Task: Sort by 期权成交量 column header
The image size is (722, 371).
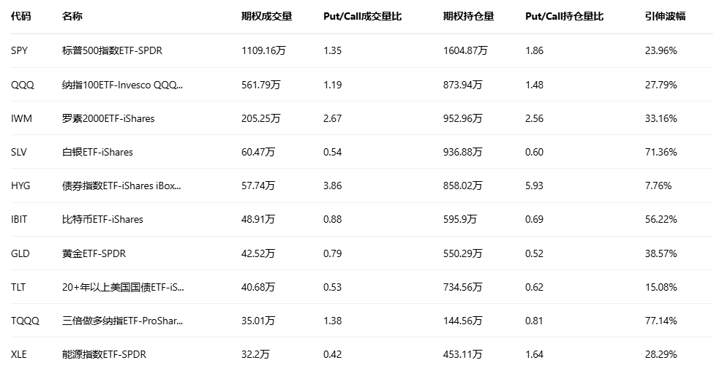Action: pyautogui.click(x=266, y=16)
